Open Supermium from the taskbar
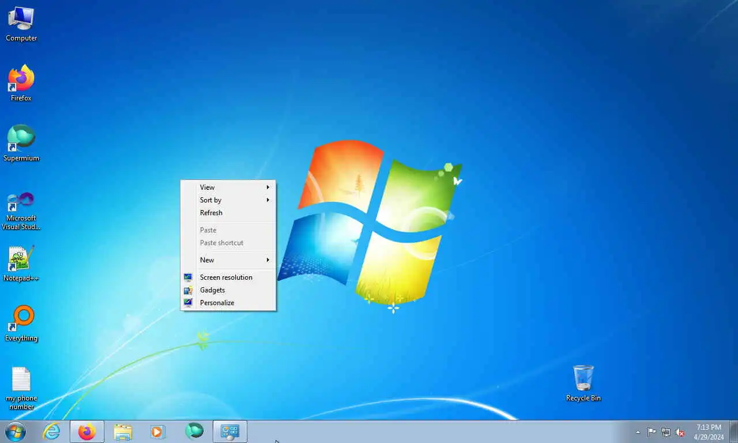 194,431
